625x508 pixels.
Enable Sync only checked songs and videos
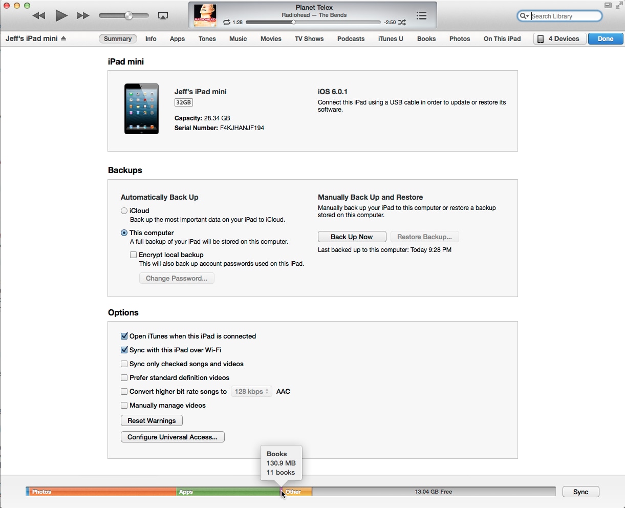pyautogui.click(x=124, y=364)
